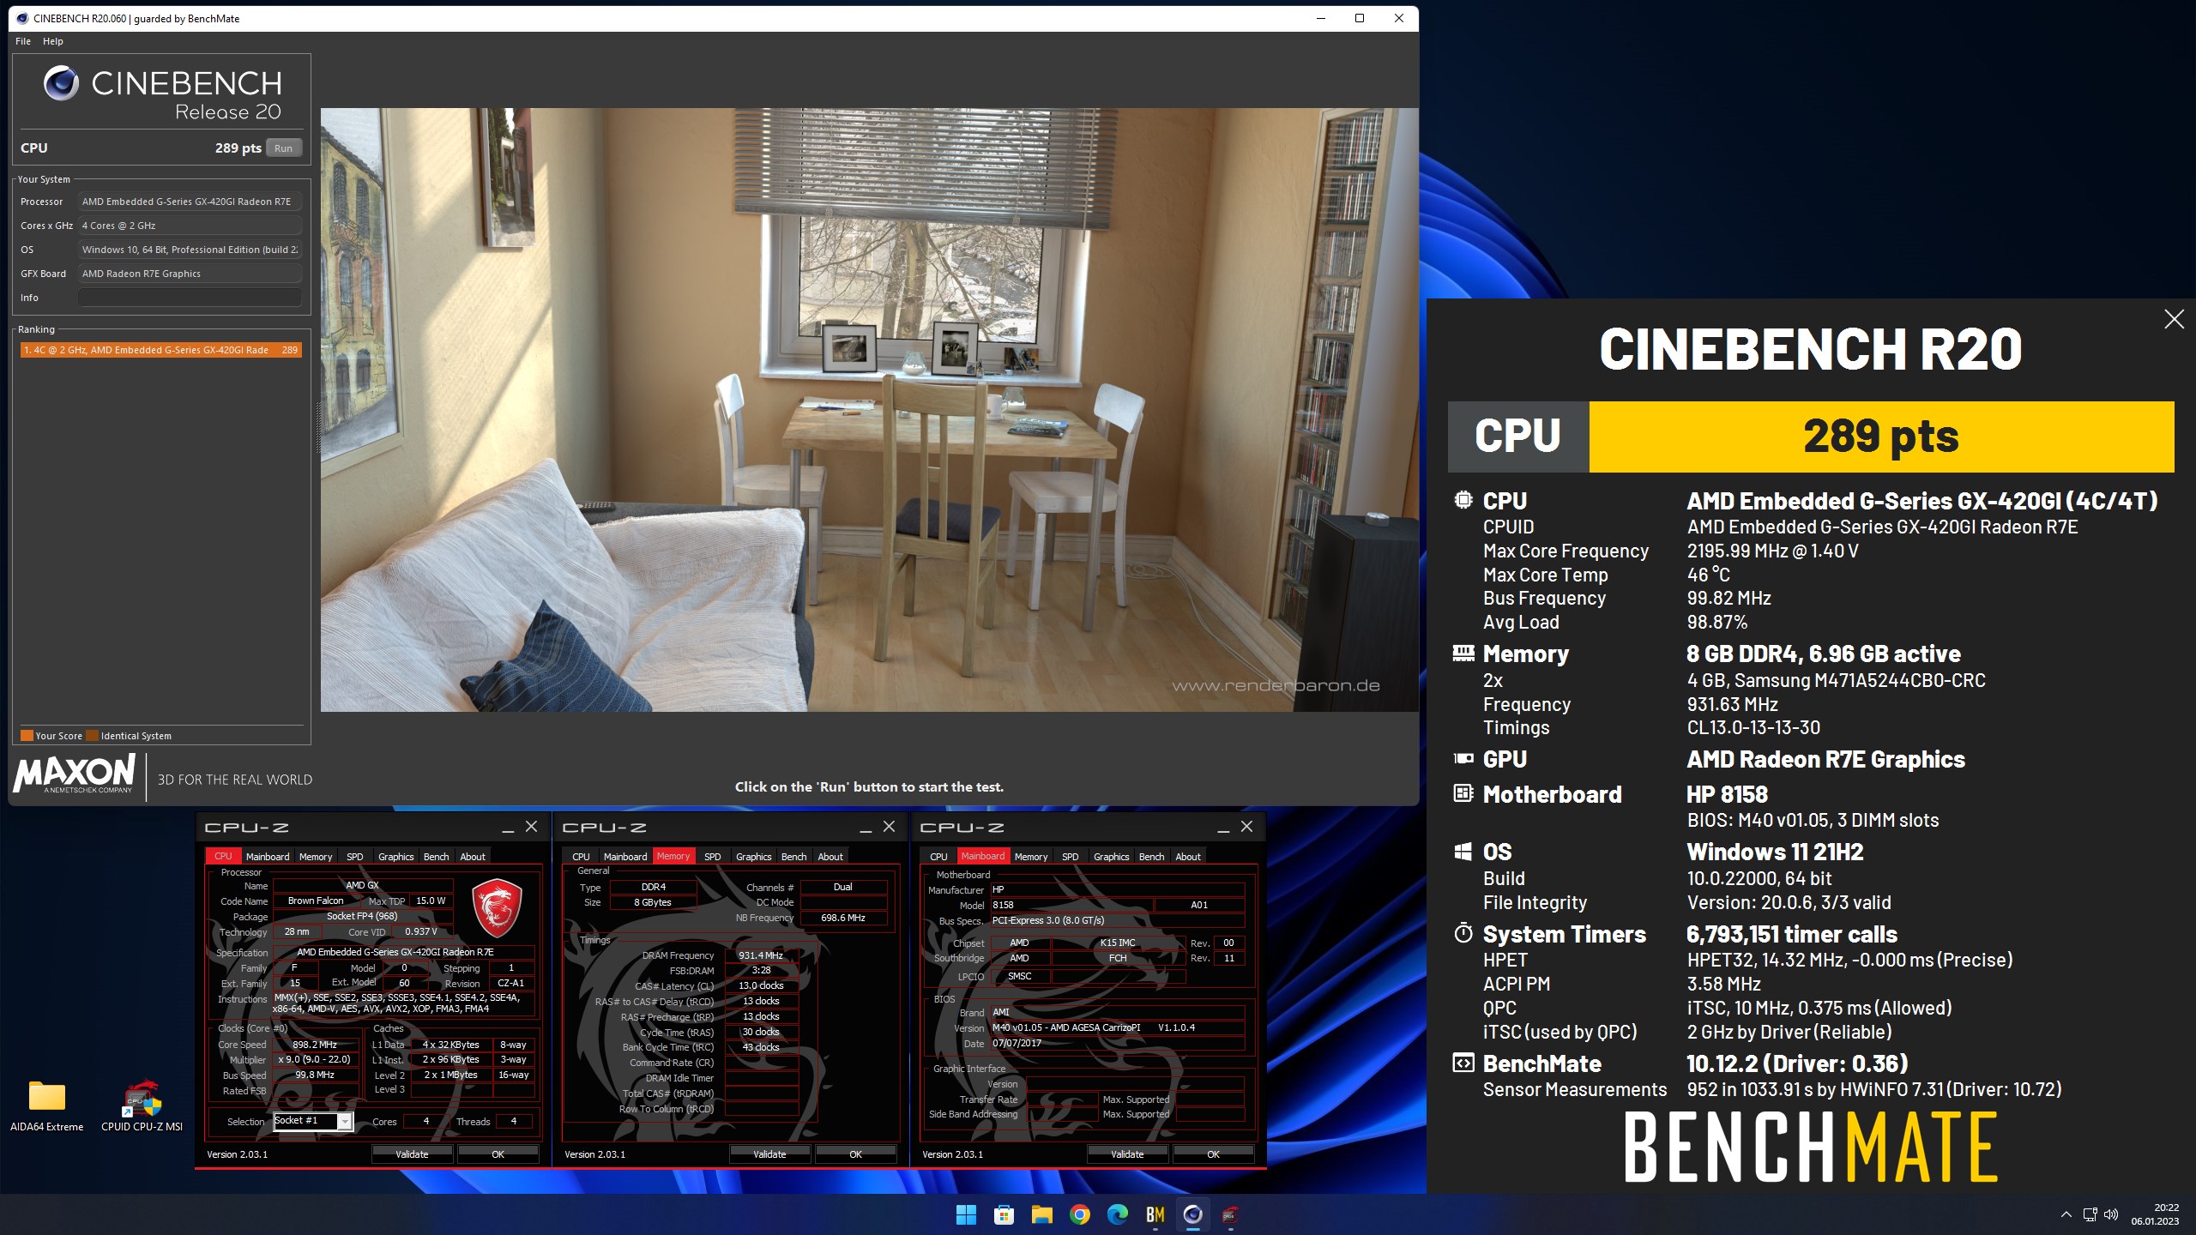Open About tab in the middle CPU-Z window
The width and height of the screenshot is (2196, 1235).
tap(830, 857)
